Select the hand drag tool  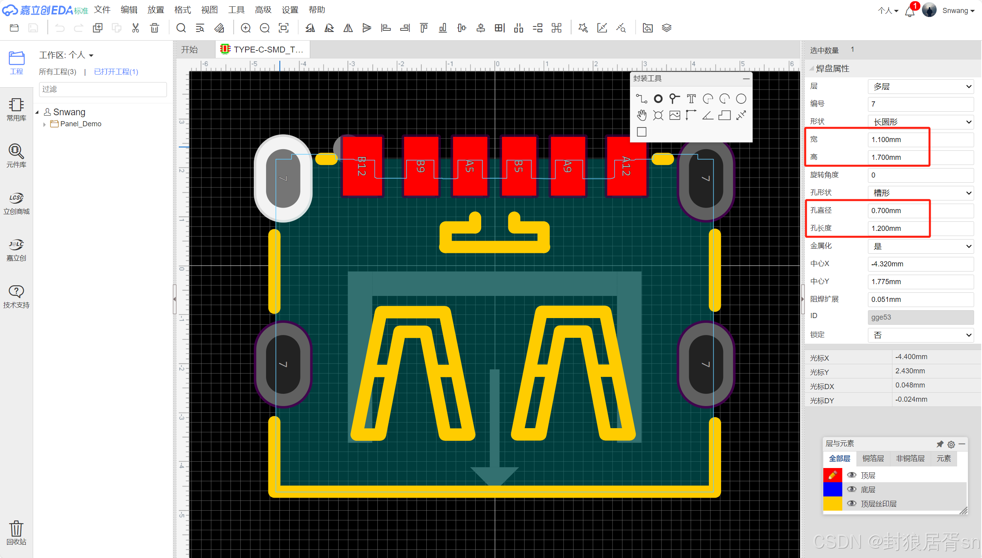point(641,115)
